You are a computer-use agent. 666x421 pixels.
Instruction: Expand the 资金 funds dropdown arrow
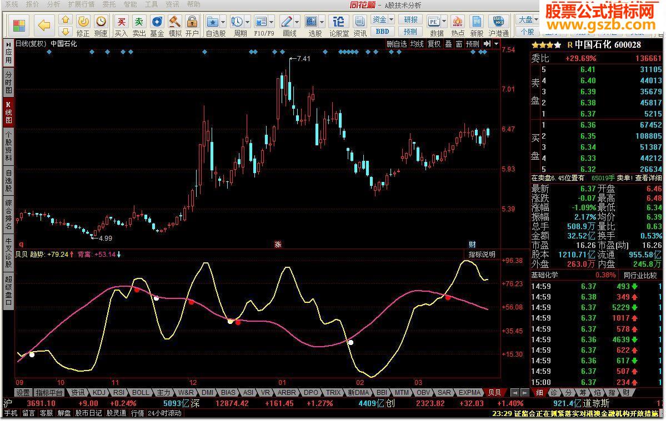tap(391, 19)
